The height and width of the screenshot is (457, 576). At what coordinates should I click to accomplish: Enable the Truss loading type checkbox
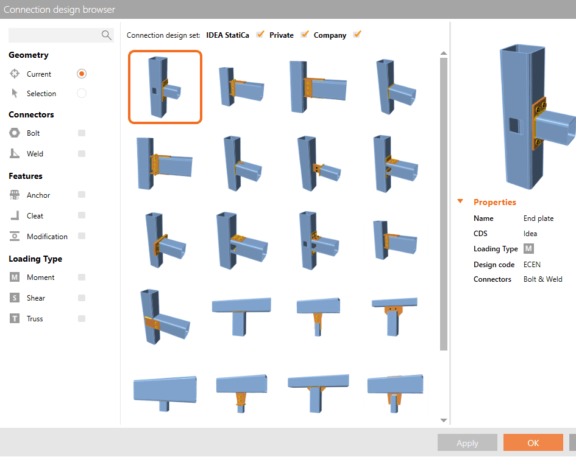point(82,318)
